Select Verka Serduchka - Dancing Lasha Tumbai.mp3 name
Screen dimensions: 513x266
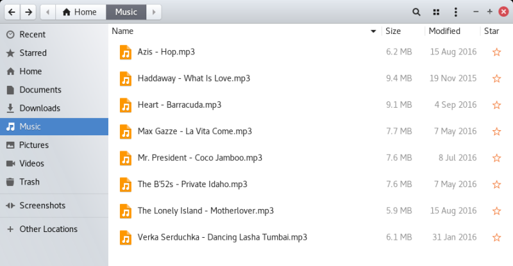(x=222, y=238)
